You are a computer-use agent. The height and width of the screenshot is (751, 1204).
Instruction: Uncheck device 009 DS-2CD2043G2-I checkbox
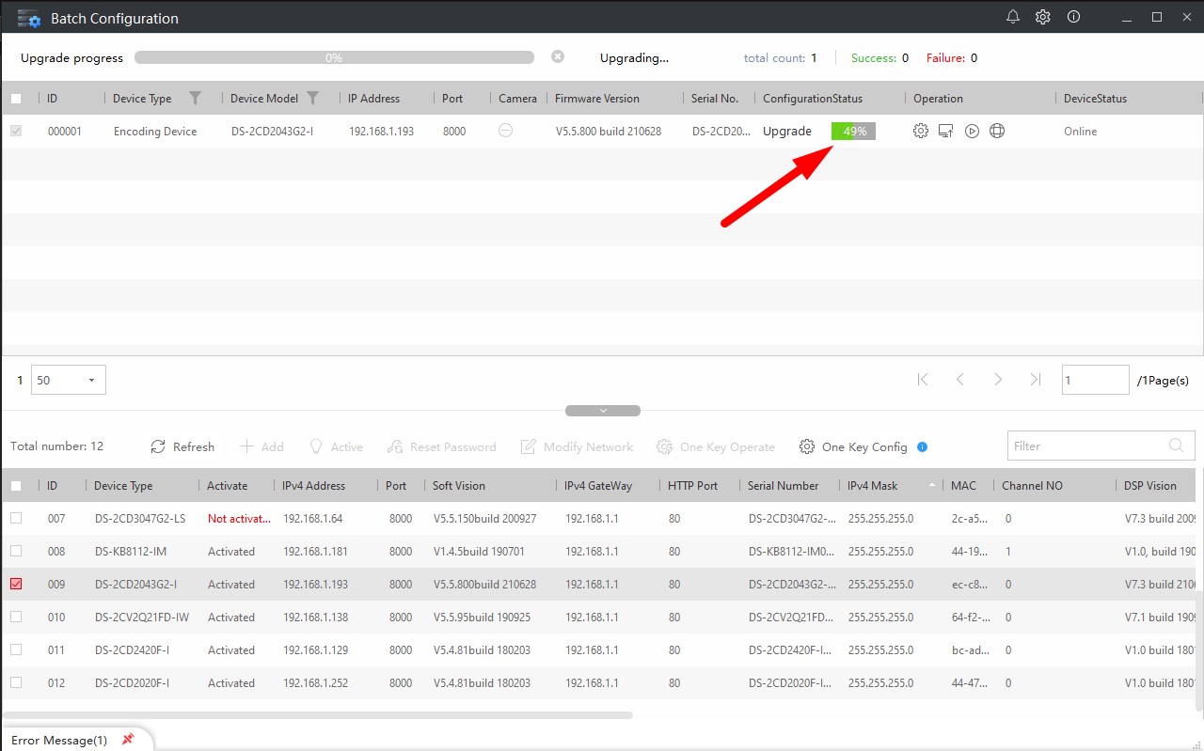tap(16, 584)
